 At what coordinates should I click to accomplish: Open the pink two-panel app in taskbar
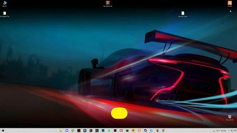point(121,130)
